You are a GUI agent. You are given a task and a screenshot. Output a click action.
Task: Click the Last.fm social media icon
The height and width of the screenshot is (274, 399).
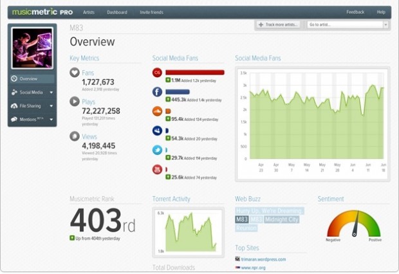click(x=156, y=73)
